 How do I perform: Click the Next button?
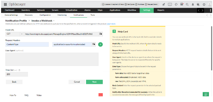click(x=94, y=82)
